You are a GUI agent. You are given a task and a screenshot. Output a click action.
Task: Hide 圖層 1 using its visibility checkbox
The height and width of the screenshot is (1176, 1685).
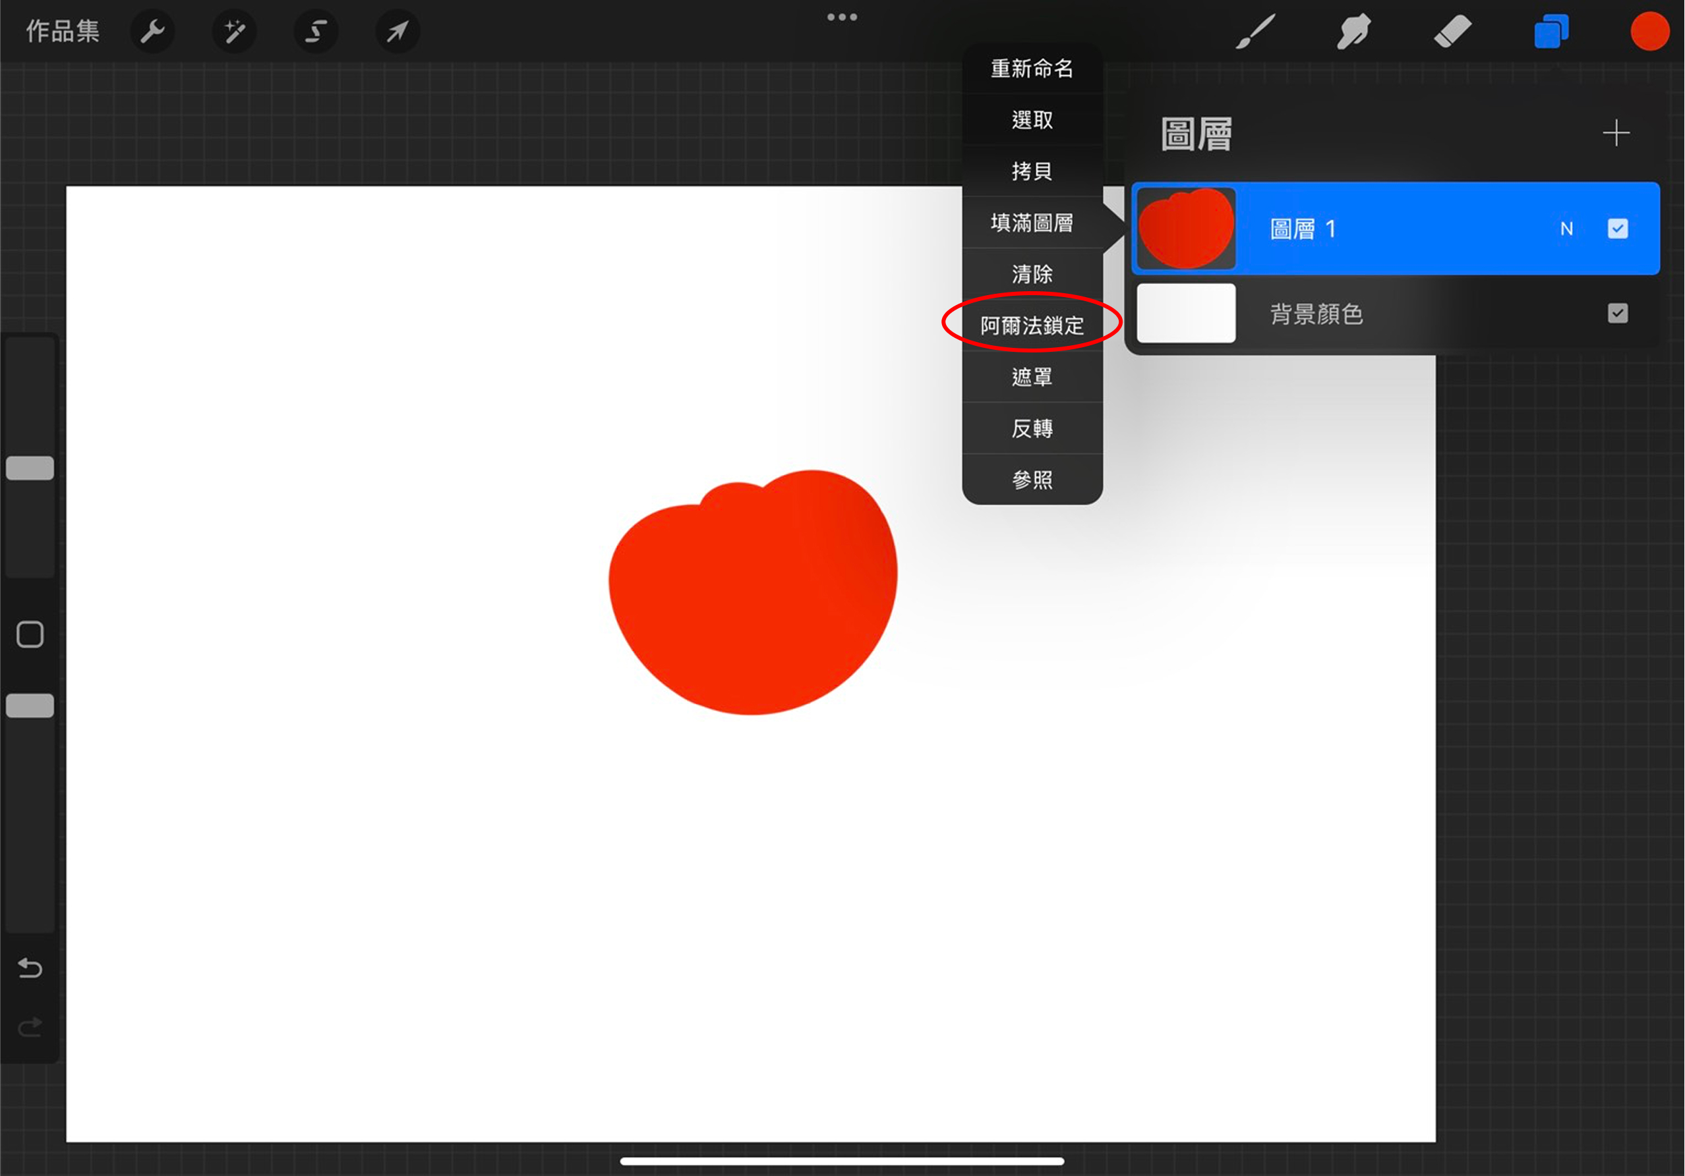[1618, 229]
